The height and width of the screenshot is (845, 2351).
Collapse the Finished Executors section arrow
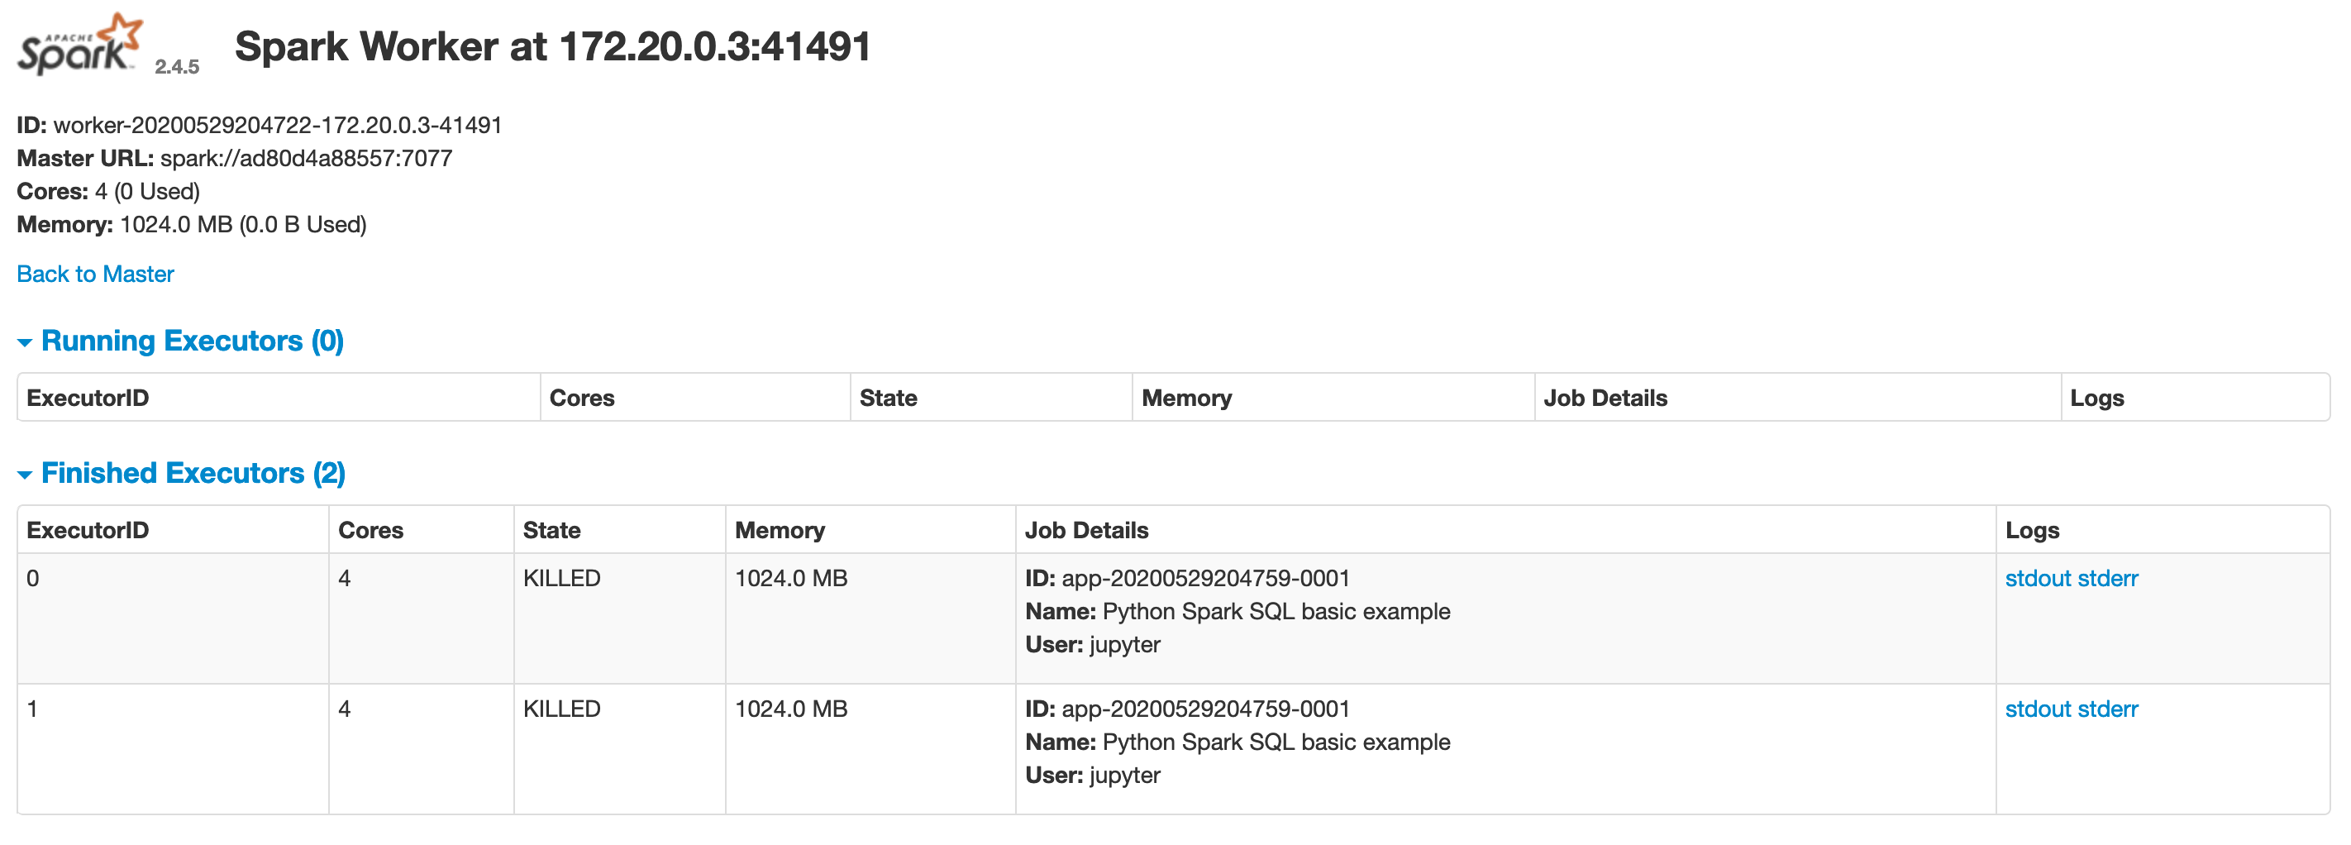[x=25, y=475]
